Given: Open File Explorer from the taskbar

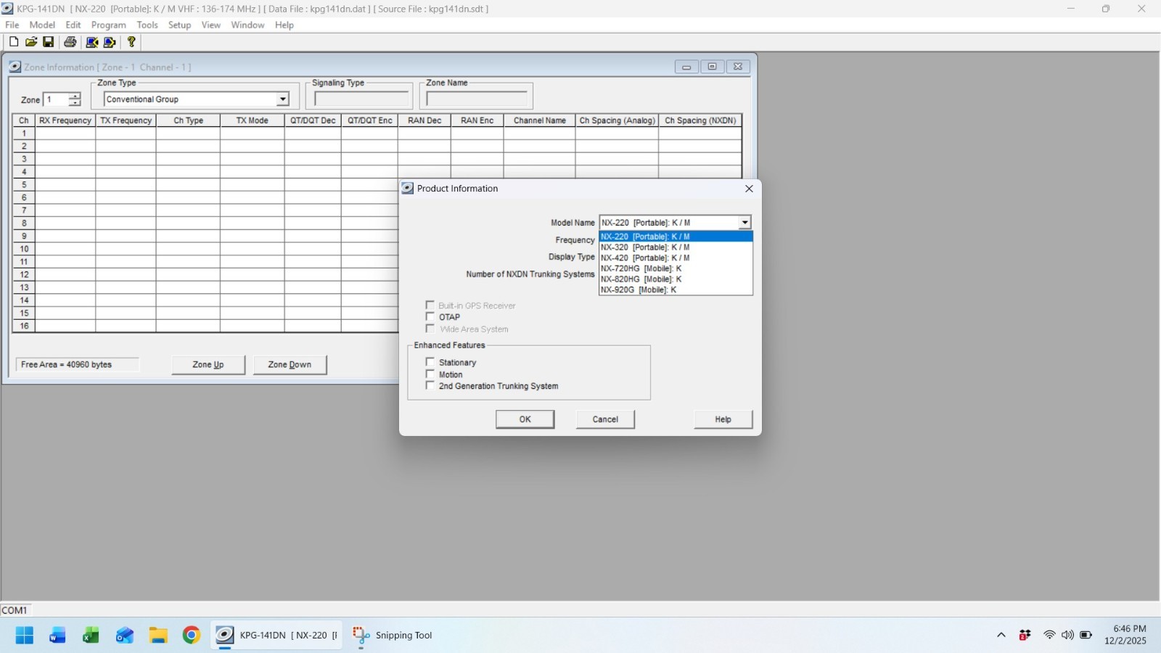Looking at the screenshot, I should pos(158,636).
